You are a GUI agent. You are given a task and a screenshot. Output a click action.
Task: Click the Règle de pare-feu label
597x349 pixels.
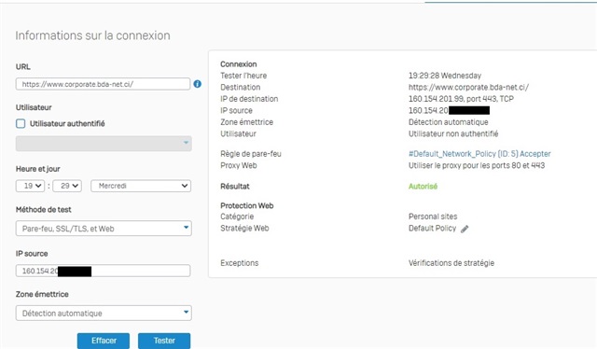coord(251,154)
